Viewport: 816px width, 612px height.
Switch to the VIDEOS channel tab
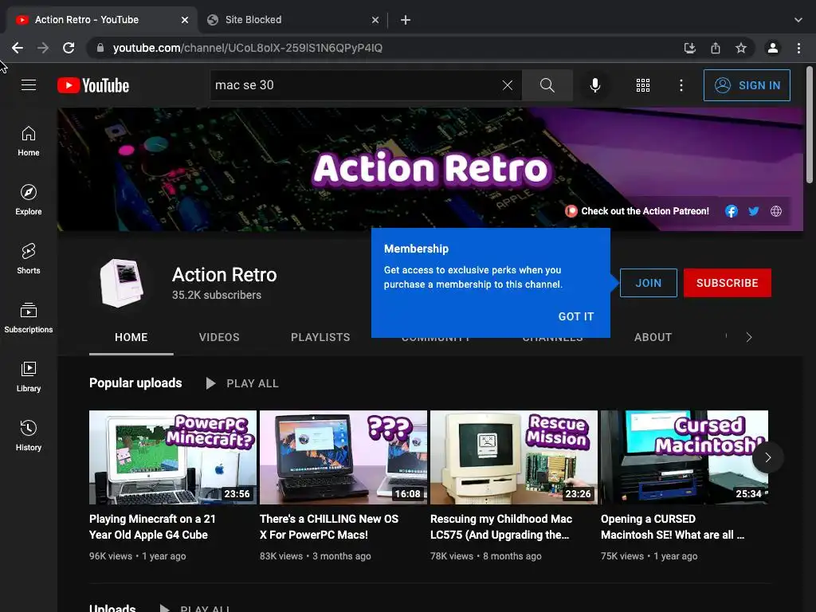219,337
